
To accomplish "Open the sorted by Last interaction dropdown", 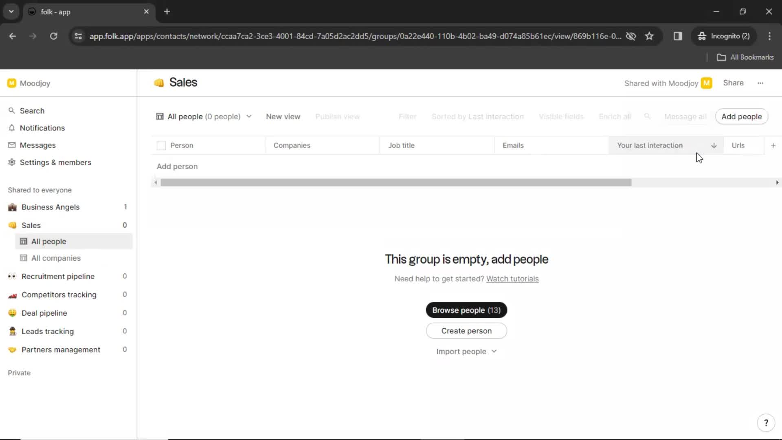I will pyautogui.click(x=477, y=117).
